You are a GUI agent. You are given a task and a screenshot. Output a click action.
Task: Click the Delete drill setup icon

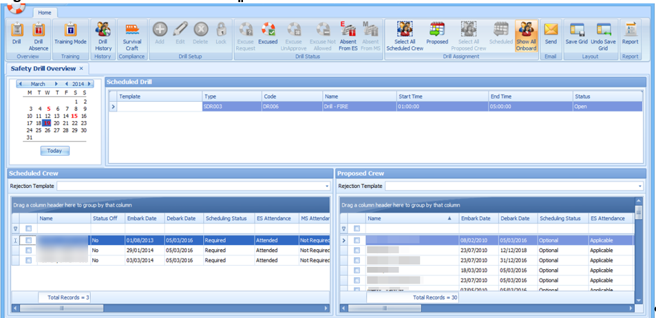tap(200, 34)
